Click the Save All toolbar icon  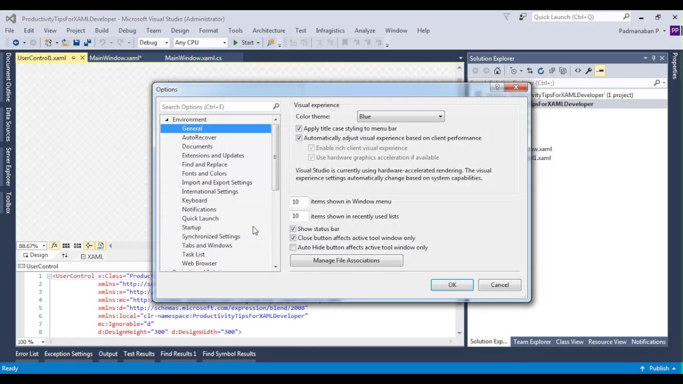coord(87,43)
